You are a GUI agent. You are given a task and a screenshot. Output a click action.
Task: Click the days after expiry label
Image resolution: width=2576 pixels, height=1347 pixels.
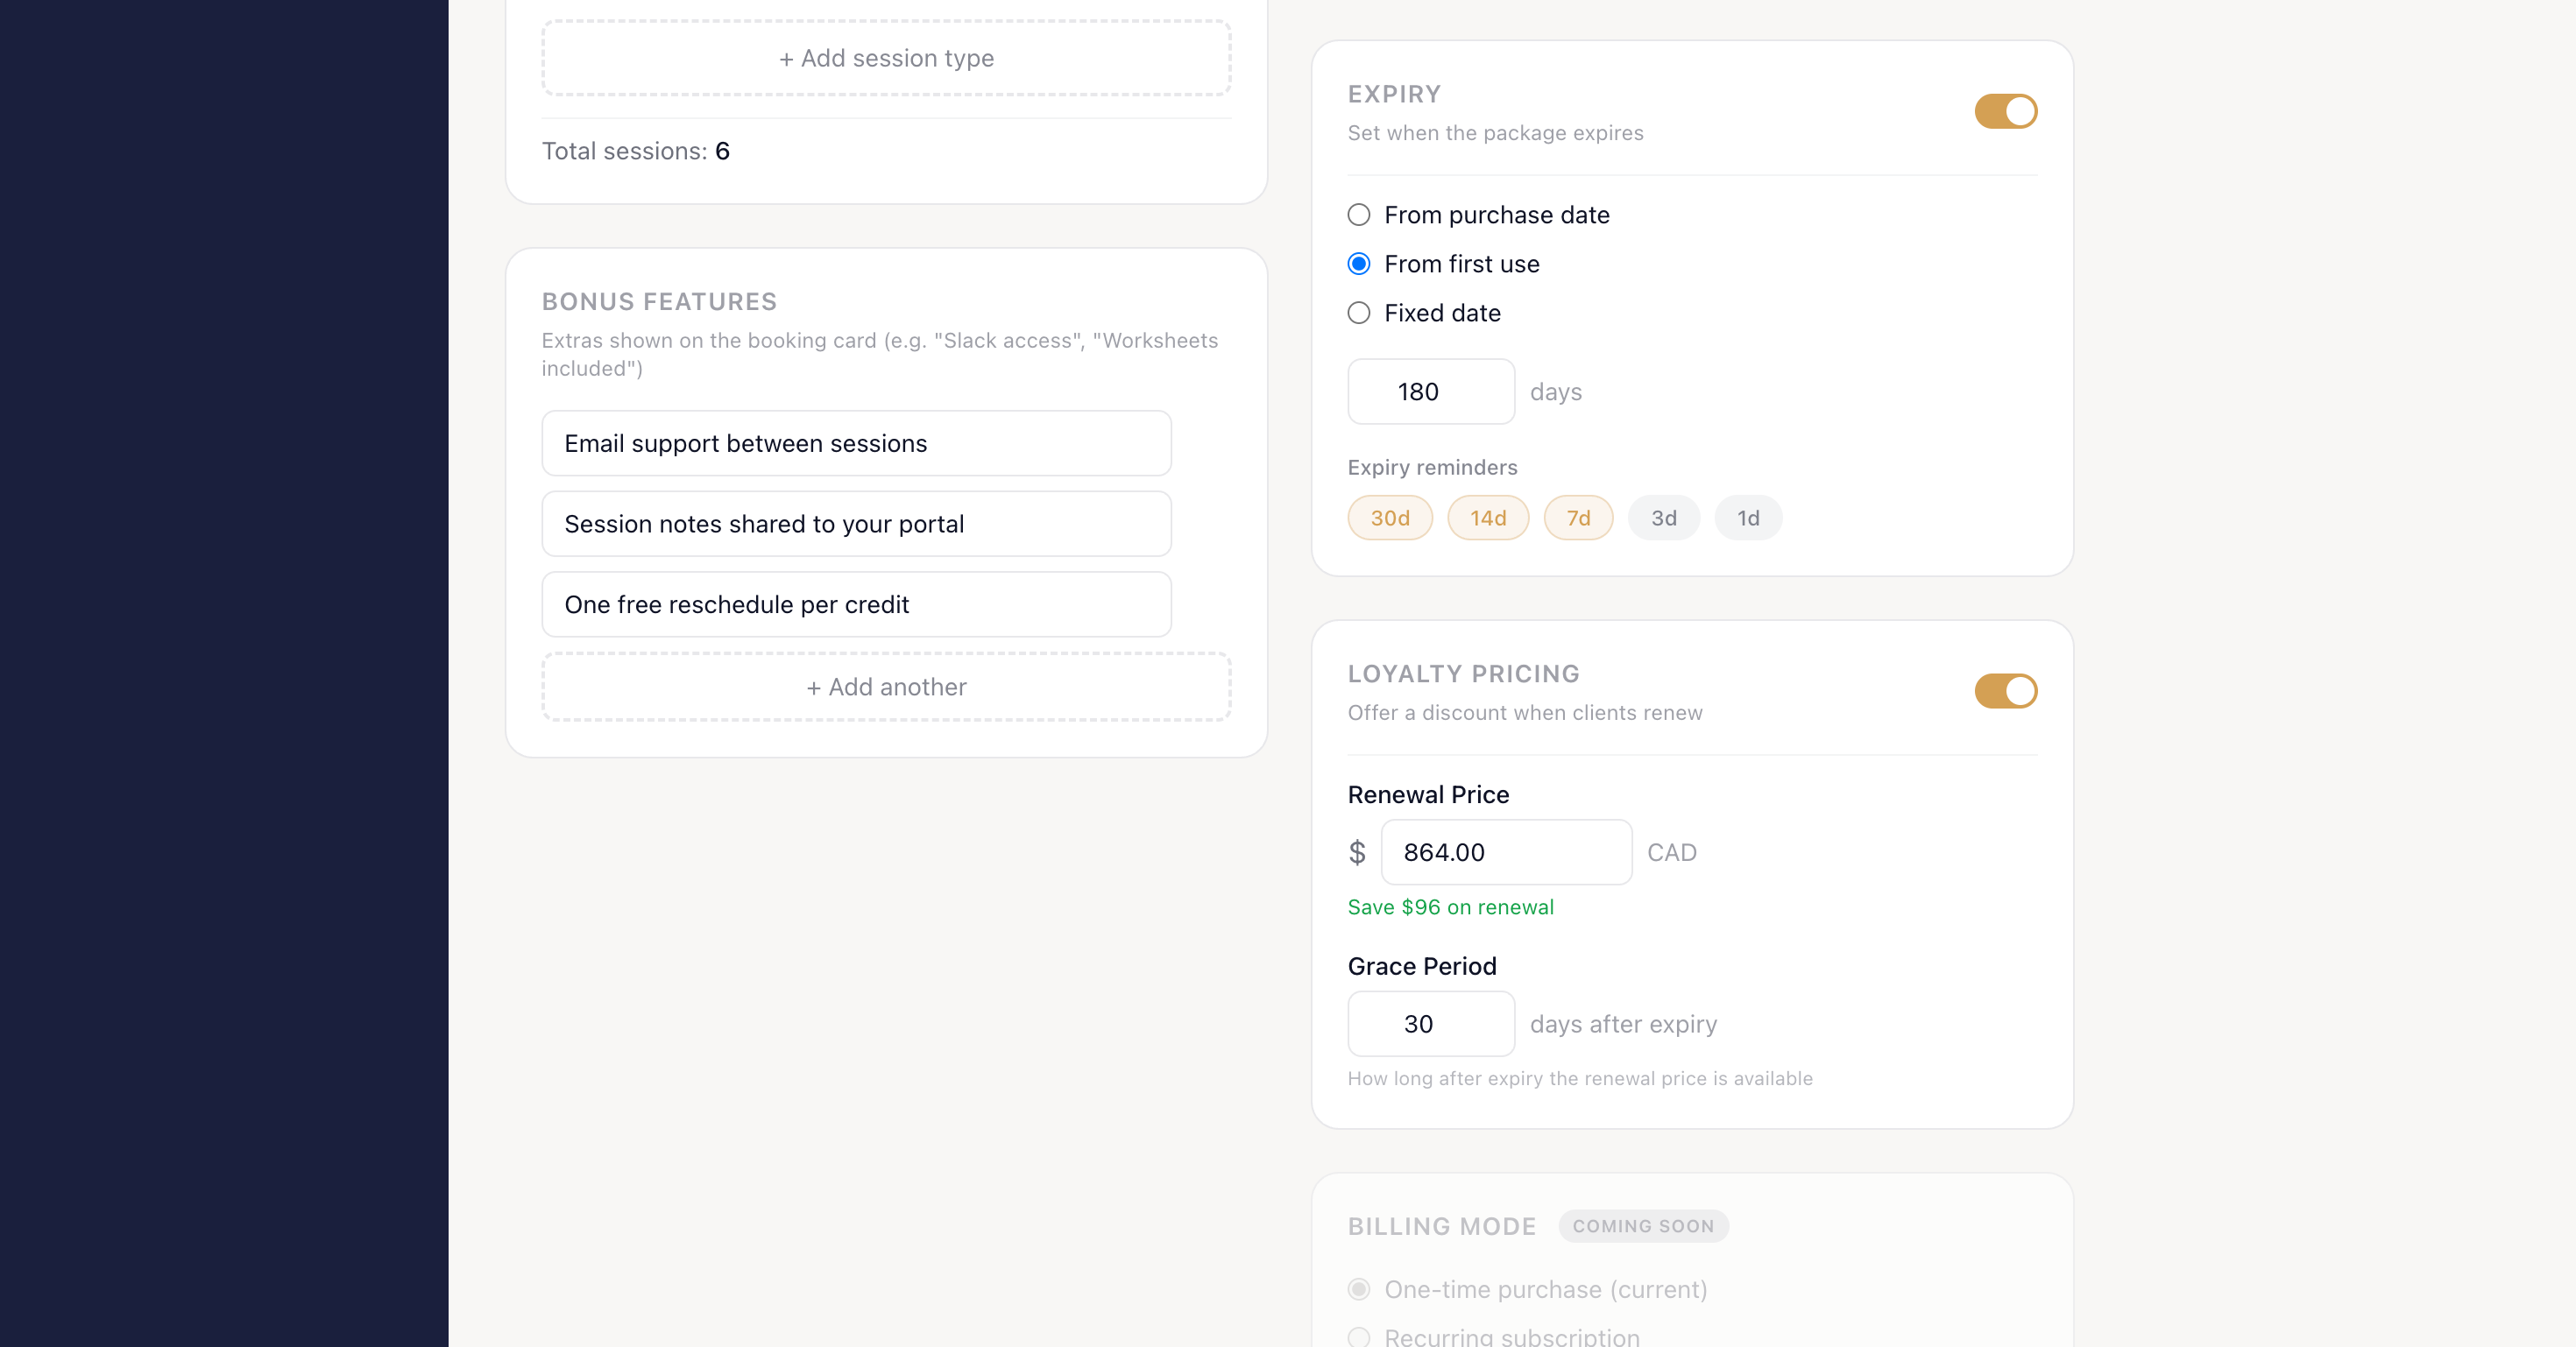click(1623, 1024)
